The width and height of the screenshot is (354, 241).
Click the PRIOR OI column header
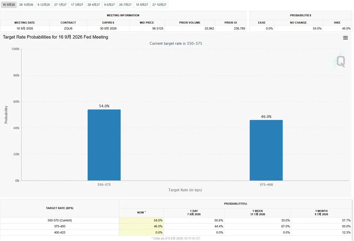231,22
